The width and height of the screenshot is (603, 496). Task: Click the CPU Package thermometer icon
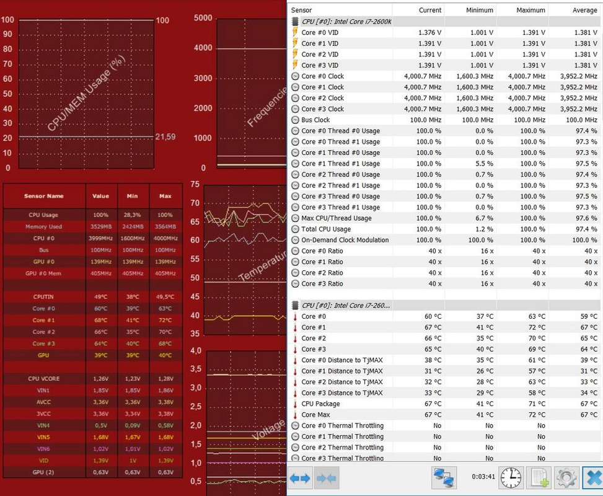tap(296, 404)
